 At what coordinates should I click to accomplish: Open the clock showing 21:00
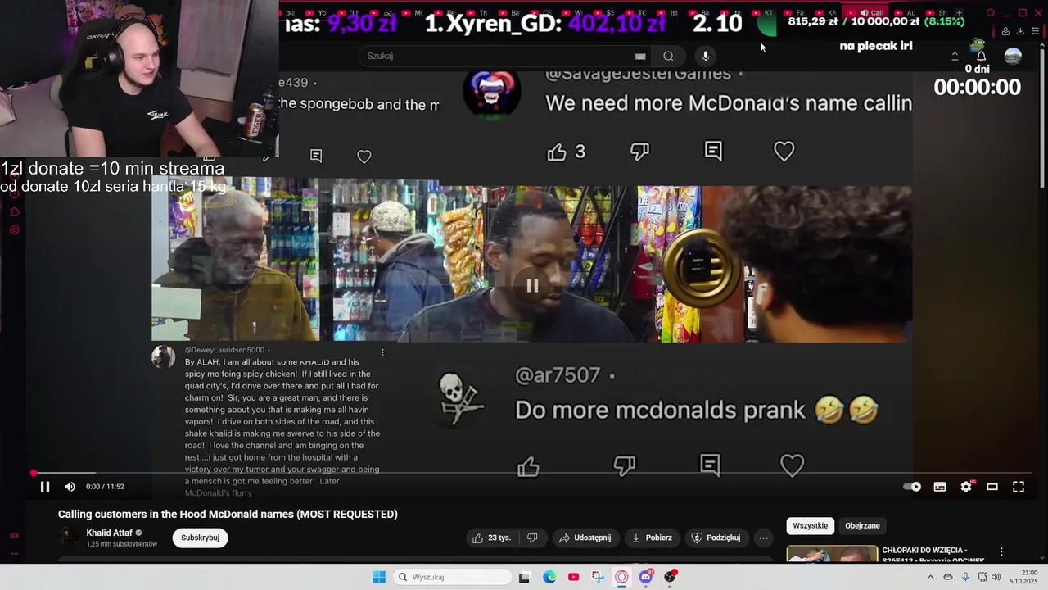point(1024,577)
